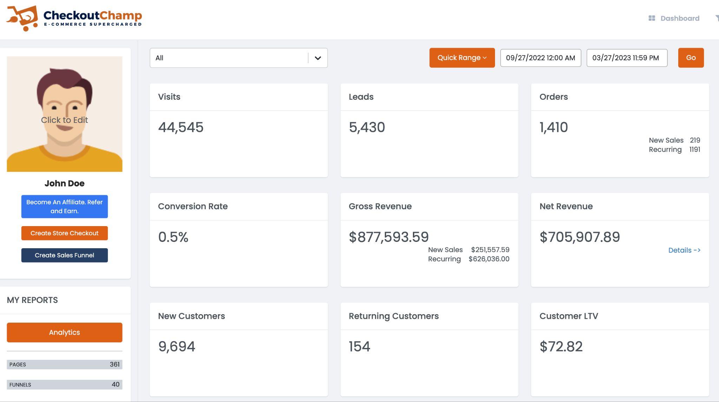The height and width of the screenshot is (402, 719).
Task: Open the Quick Range dropdown
Action: click(462, 58)
